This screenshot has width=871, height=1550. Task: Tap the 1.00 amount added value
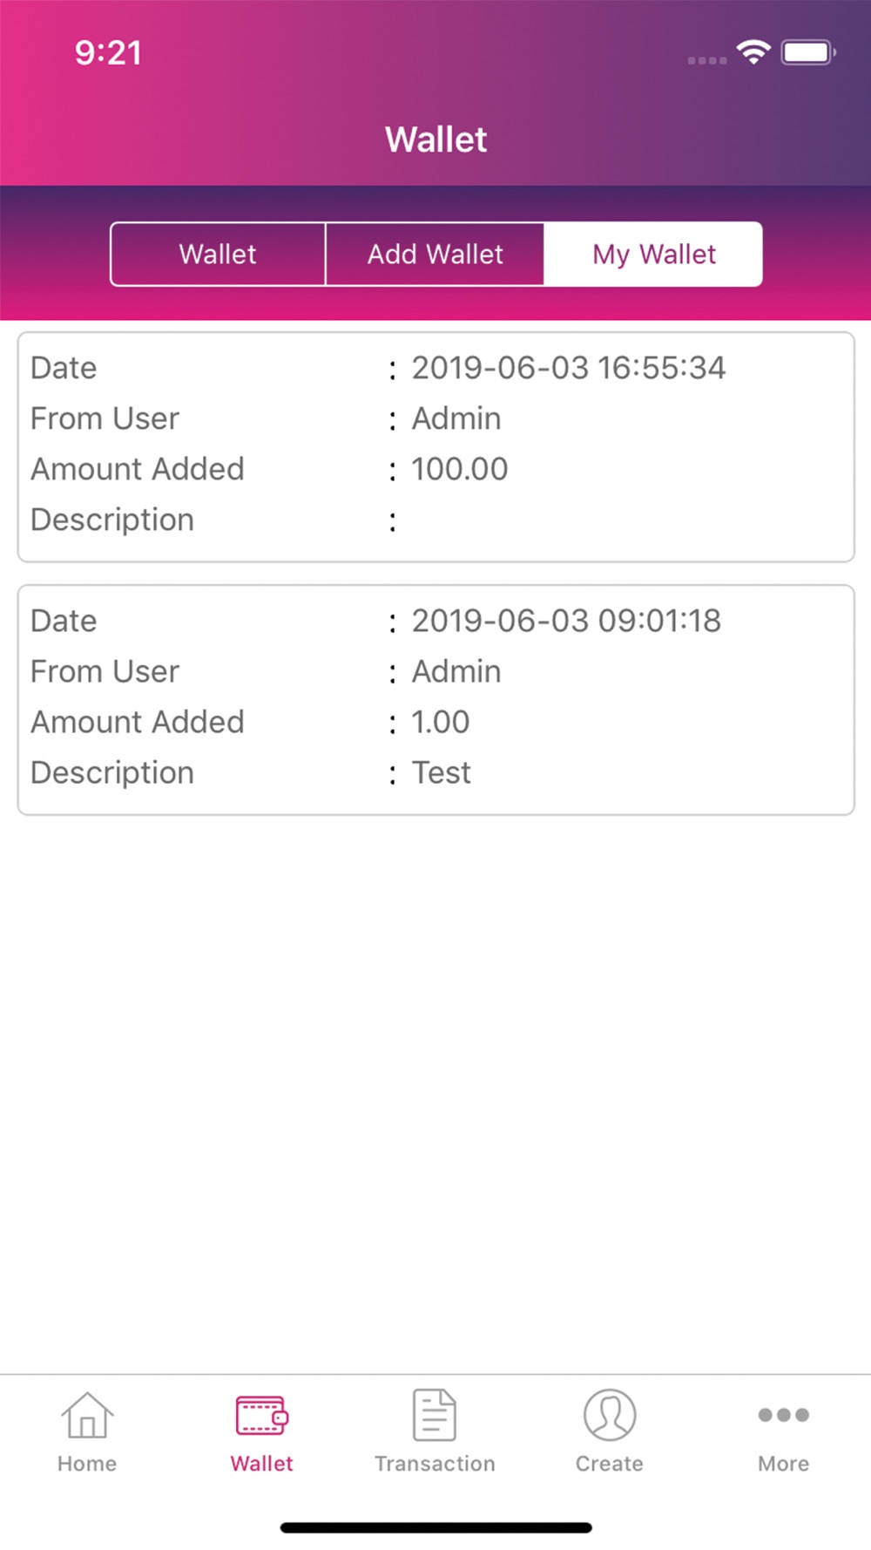[440, 722]
